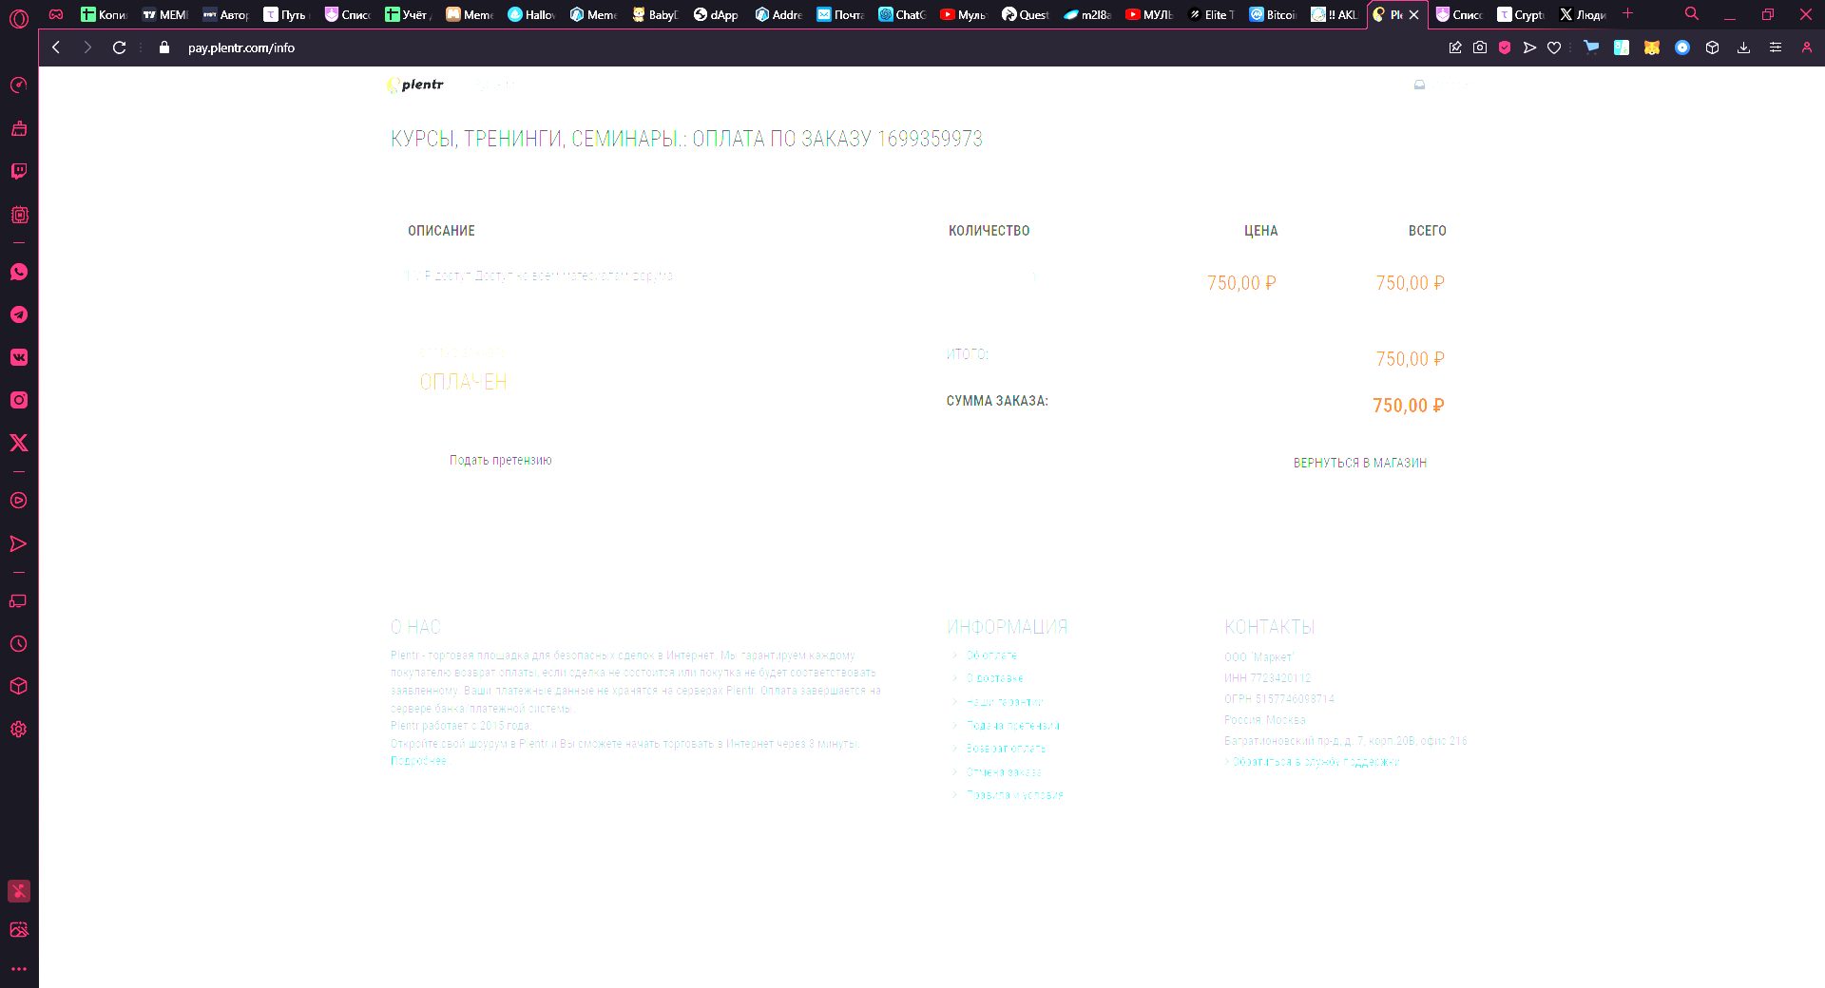Image resolution: width=1825 pixels, height=988 pixels.
Task: Open X (Twitter) in the sidebar
Action: tap(19, 443)
